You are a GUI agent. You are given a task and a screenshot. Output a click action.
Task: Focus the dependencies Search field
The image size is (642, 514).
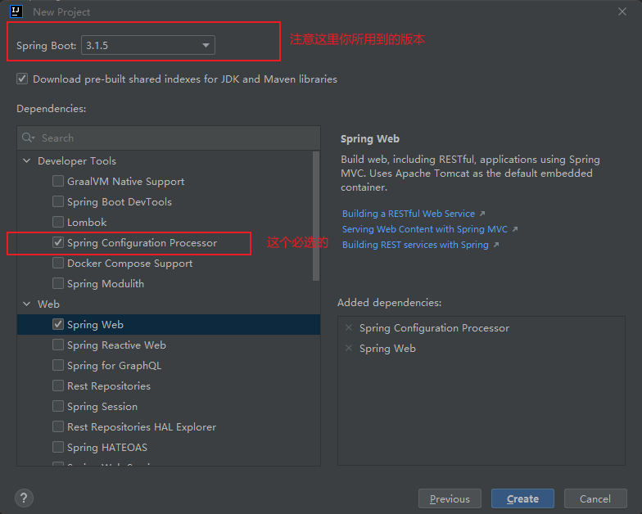pos(169,138)
